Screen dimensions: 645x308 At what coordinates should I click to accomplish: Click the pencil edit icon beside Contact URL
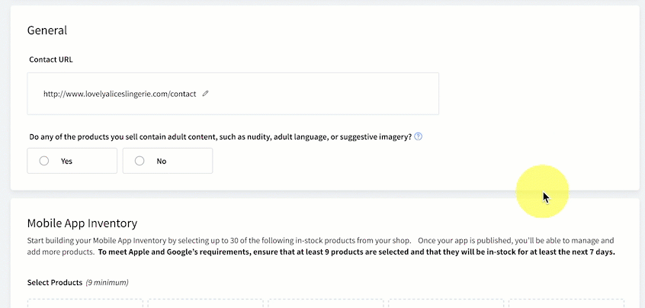tap(205, 94)
